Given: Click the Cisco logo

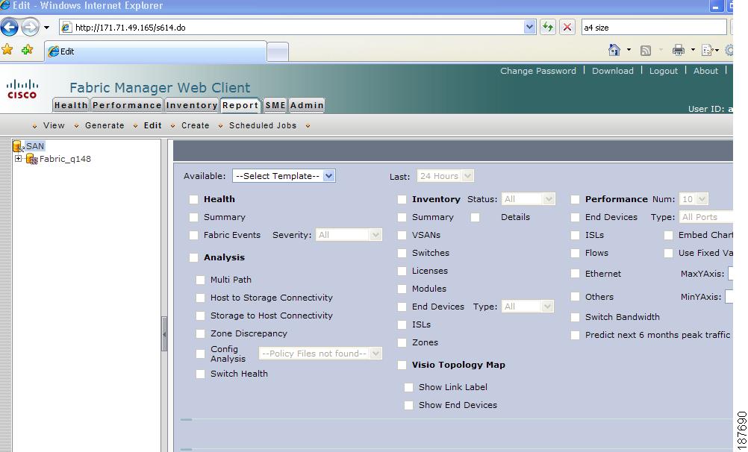Looking at the screenshot, I should click(x=22, y=89).
